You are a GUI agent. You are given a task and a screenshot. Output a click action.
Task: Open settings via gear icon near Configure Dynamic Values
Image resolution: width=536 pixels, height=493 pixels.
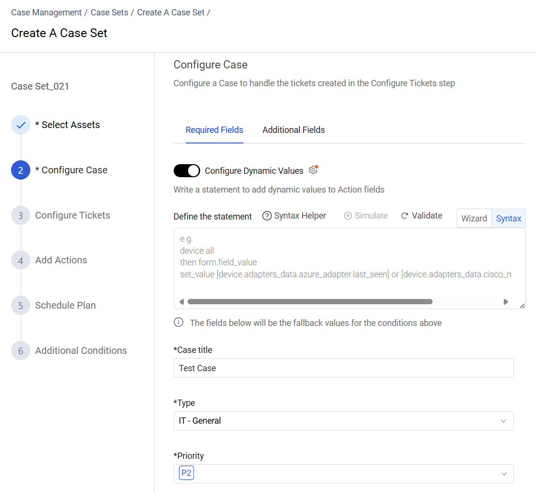tap(313, 170)
